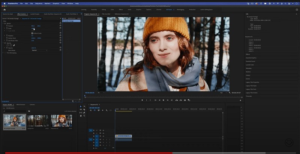
Task: Switch to the Media Browser tab
Action: point(21,105)
